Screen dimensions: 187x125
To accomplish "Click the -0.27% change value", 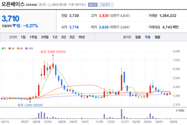I will 31,26.
